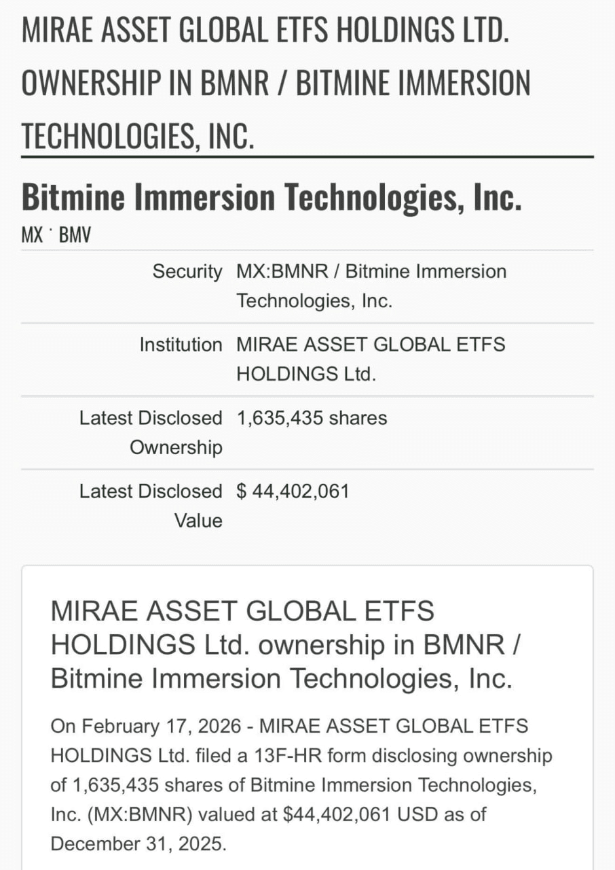The height and width of the screenshot is (870, 615).
Task: Open the bold Bitmine Immersion Technologies, Inc. heading
Action: coord(272,196)
